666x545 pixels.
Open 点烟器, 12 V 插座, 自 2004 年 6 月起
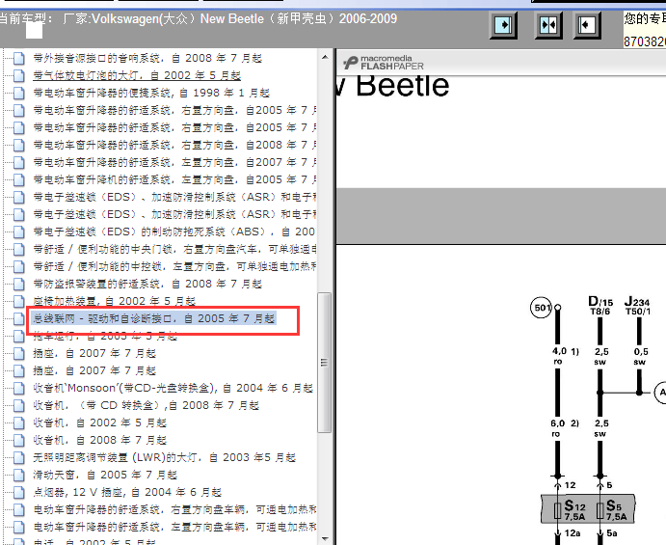pos(127,492)
